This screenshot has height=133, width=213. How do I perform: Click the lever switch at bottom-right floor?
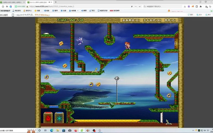click(168, 122)
